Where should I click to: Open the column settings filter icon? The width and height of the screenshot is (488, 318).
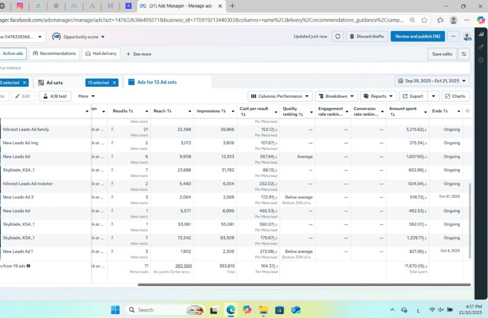pos(464,54)
